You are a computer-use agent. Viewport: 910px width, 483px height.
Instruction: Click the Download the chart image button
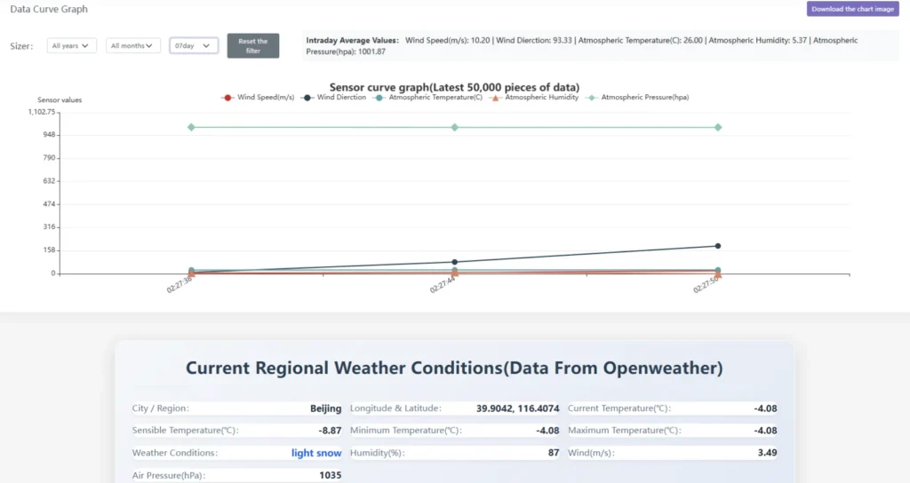[852, 9]
